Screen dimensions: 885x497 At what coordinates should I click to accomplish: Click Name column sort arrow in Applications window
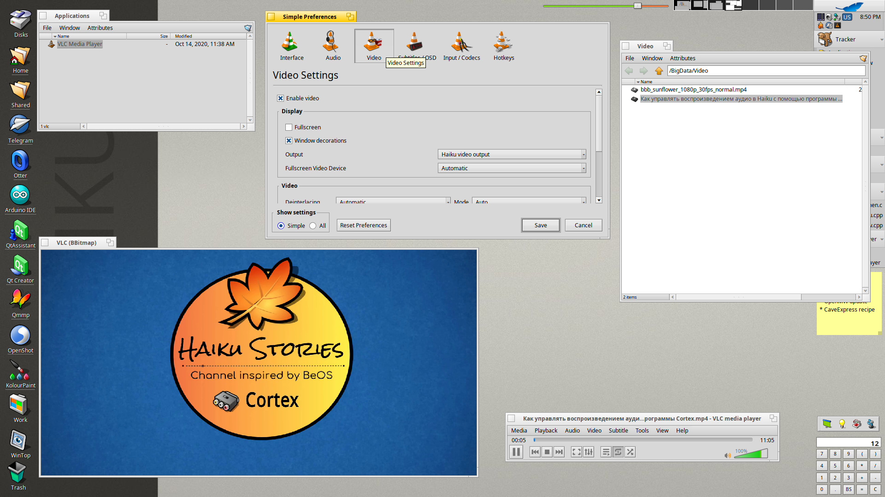coord(55,36)
